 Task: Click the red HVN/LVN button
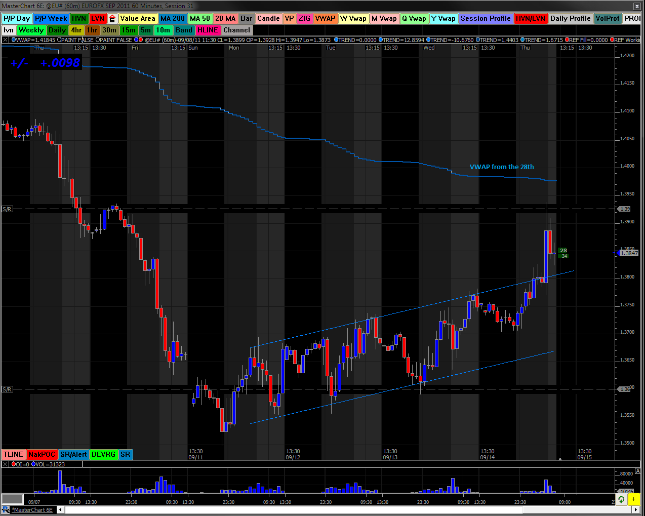531,18
